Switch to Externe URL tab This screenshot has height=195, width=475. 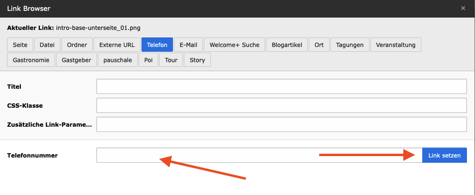(x=117, y=45)
